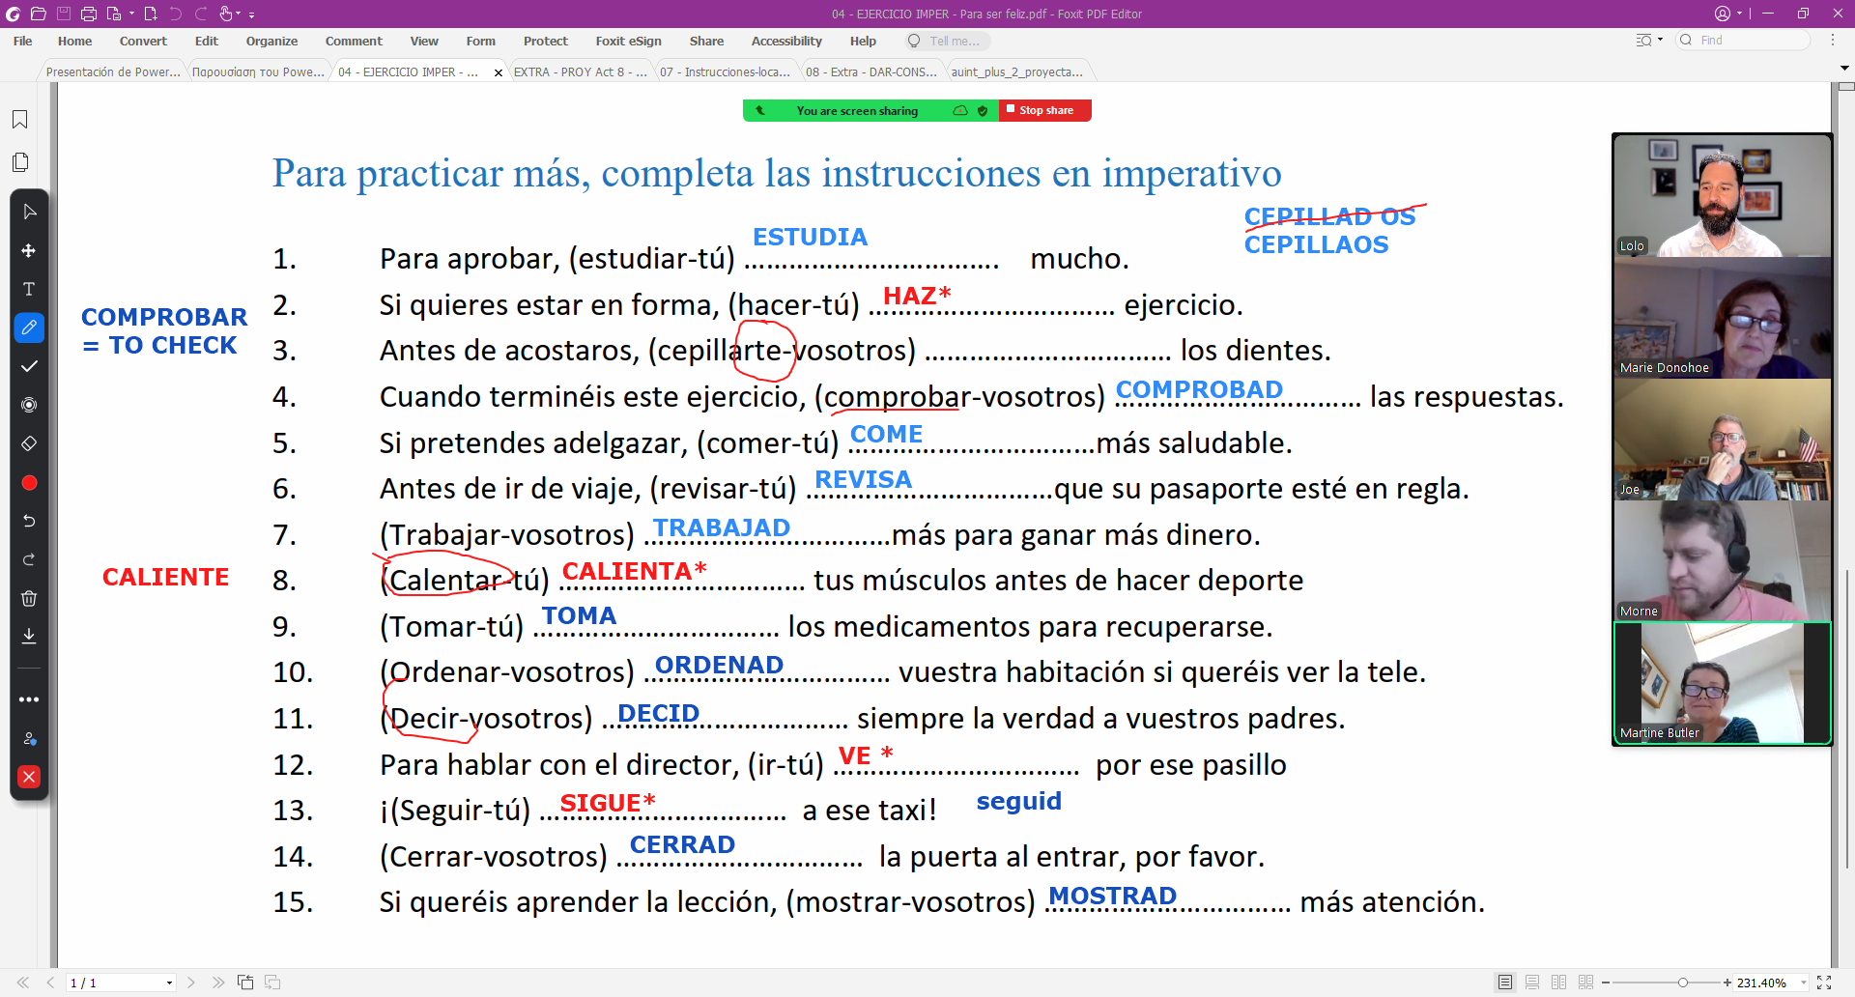Click the Create new PDF page icon

[151, 14]
